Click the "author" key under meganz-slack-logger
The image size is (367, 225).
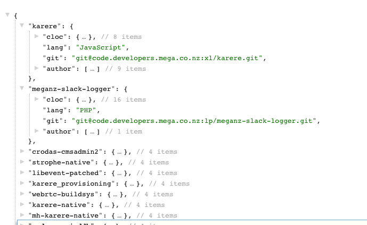coord(59,131)
